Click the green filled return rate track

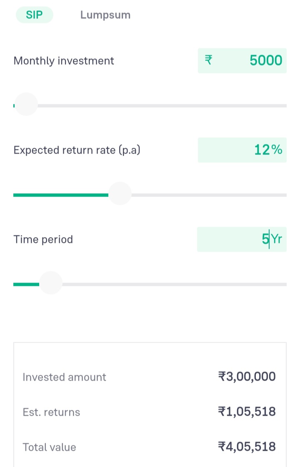[60, 195]
